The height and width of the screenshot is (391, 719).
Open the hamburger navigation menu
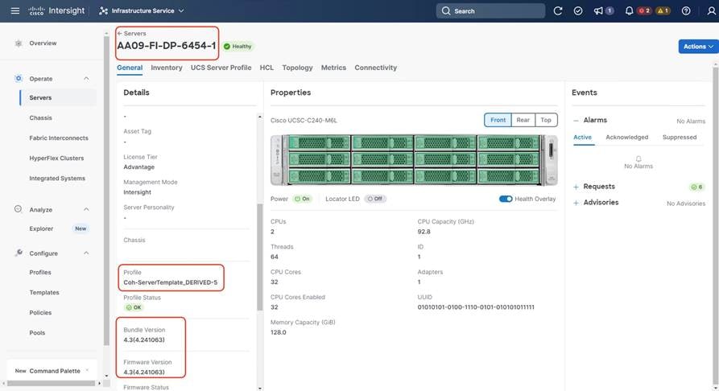[x=15, y=10]
